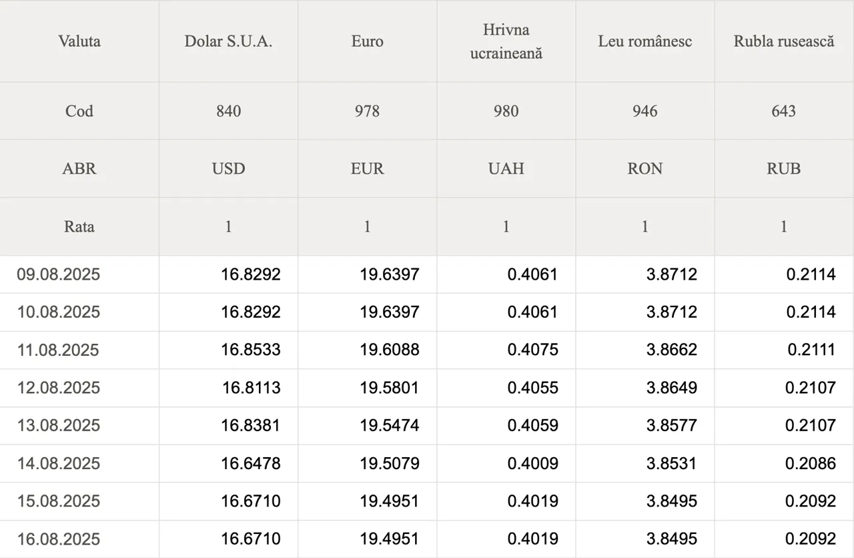Click USD rate 16.8533

251,350
